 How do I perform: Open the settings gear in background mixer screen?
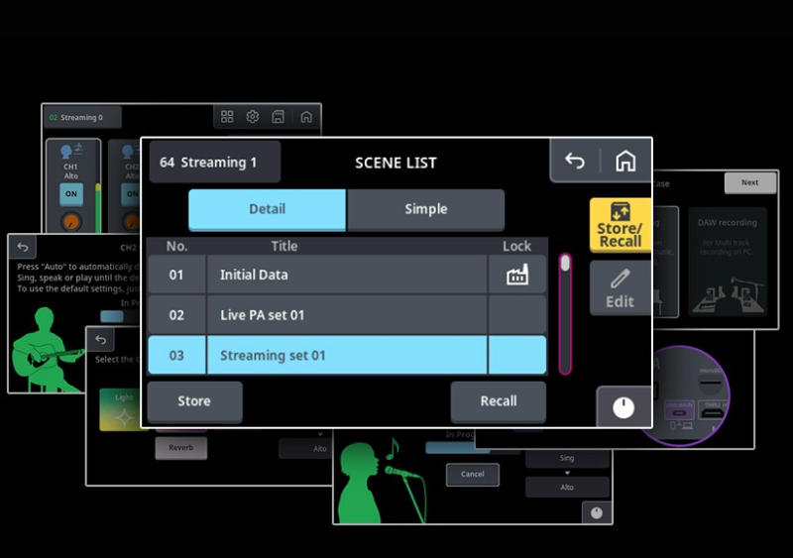(253, 117)
